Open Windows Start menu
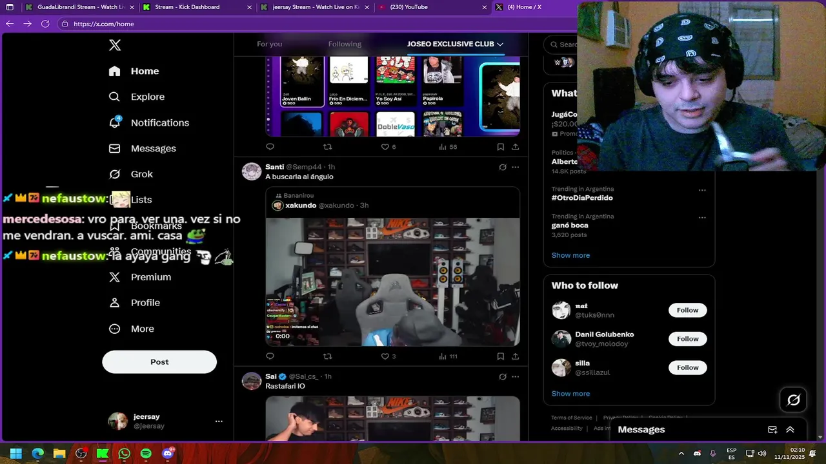Screen dimensions: 826x464 16,454
